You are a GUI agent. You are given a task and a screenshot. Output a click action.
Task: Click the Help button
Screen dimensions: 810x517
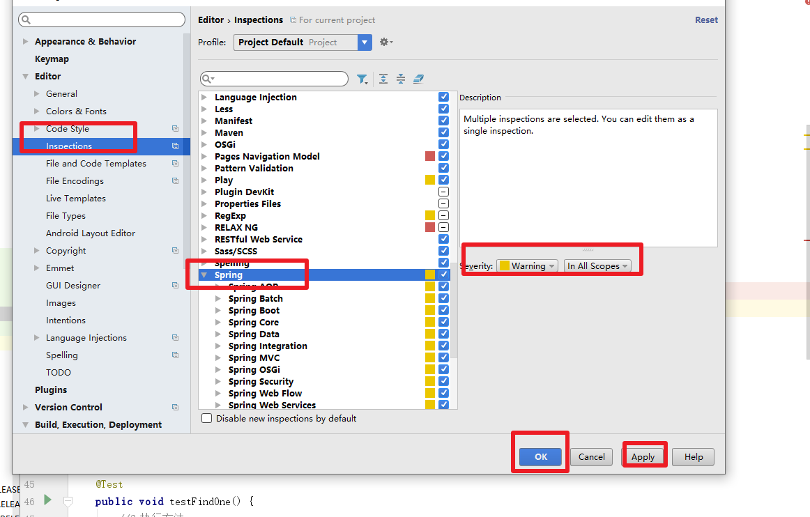tap(694, 456)
